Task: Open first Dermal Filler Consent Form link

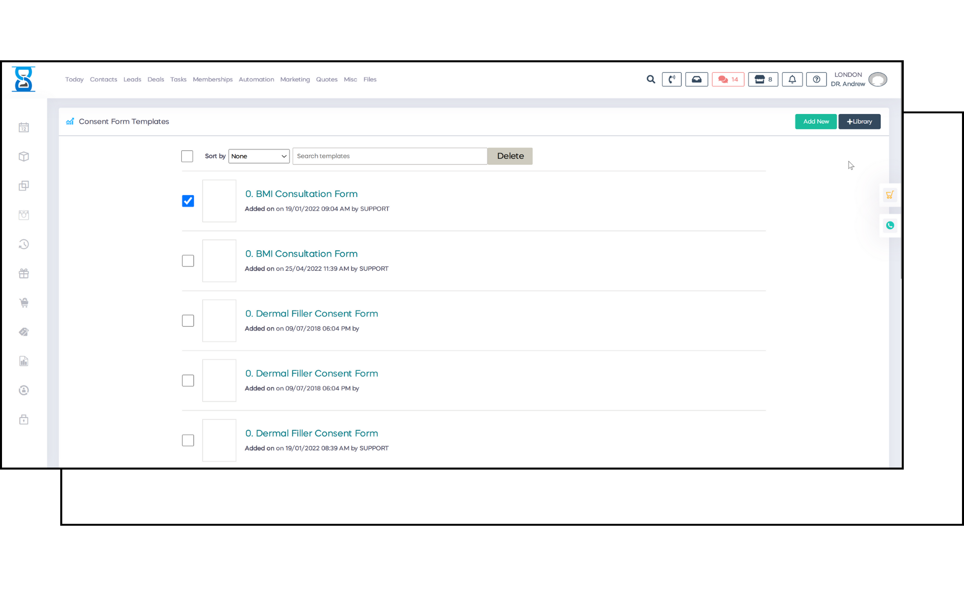Action: [x=311, y=314]
